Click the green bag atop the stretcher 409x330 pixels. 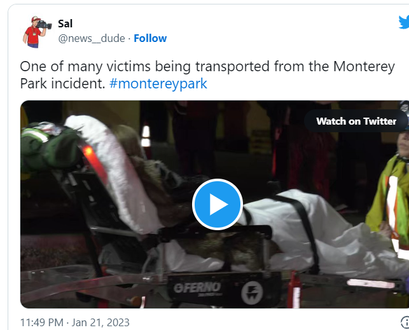click(x=50, y=149)
